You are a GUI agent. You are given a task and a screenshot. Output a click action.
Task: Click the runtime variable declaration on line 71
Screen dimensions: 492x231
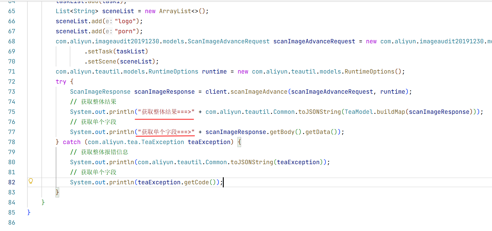point(214,72)
